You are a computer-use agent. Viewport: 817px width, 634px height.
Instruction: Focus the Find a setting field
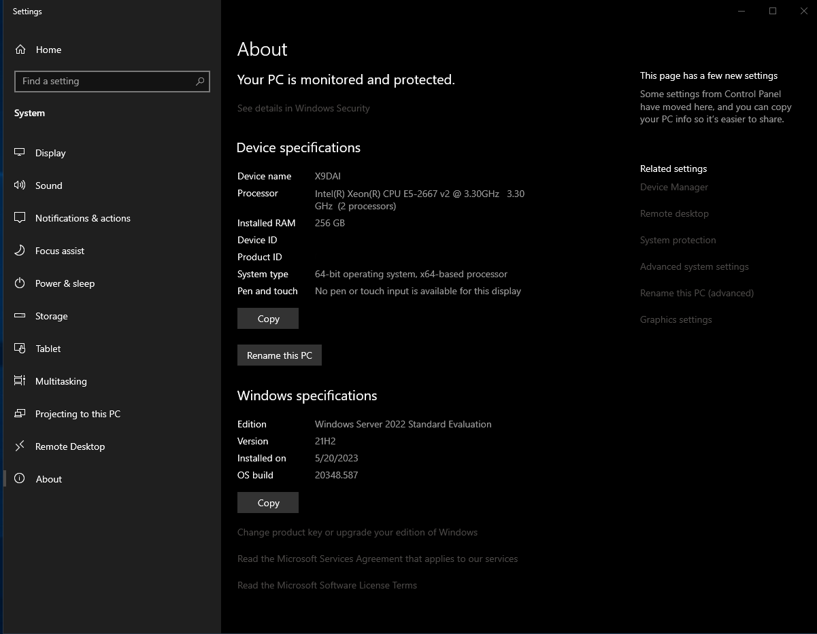click(102, 82)
